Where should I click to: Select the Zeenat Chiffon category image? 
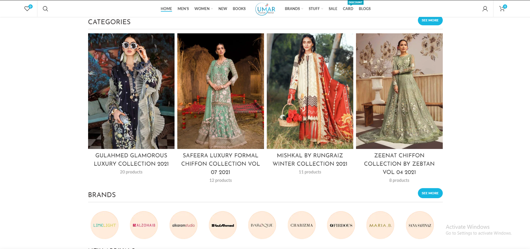point(399,91)
